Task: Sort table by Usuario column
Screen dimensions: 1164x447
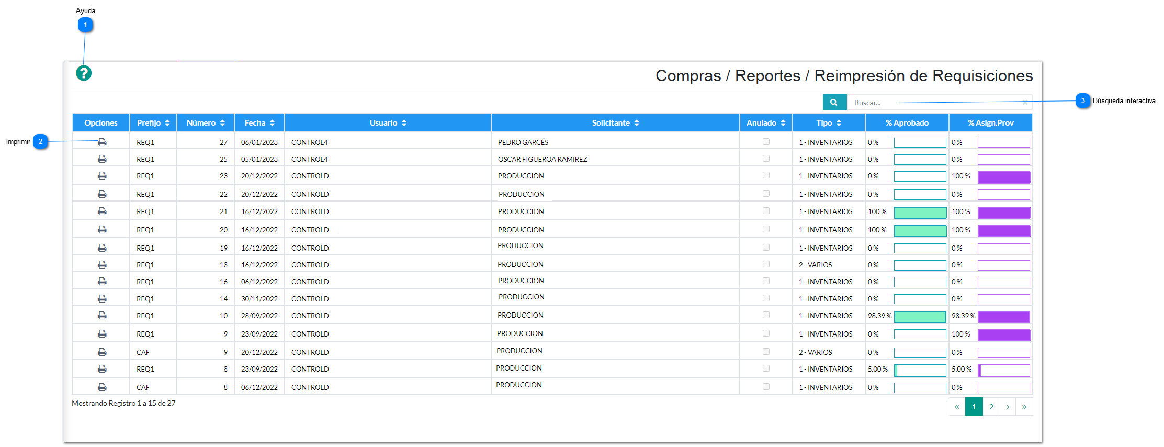Action: [x=388, y=123]
